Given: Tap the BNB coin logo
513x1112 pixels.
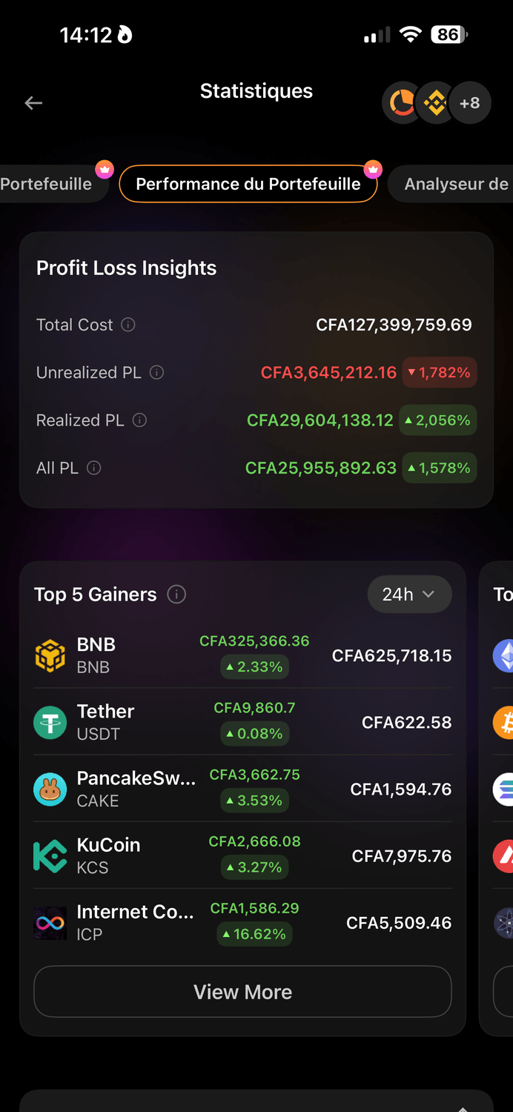Looking at the screenshot, I should tap(50, 655).
